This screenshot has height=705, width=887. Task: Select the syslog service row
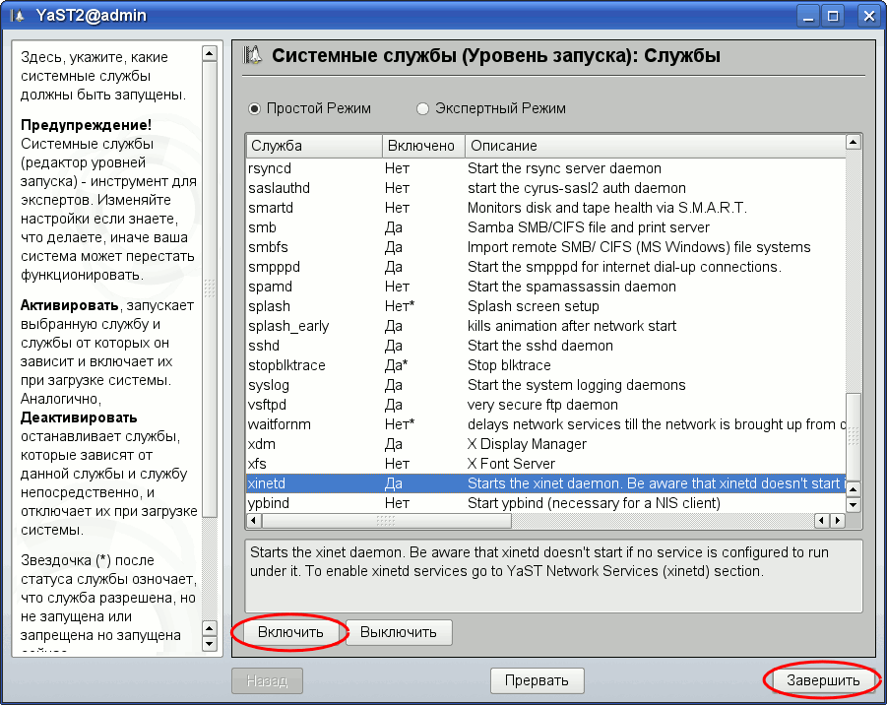coord(546,385)
